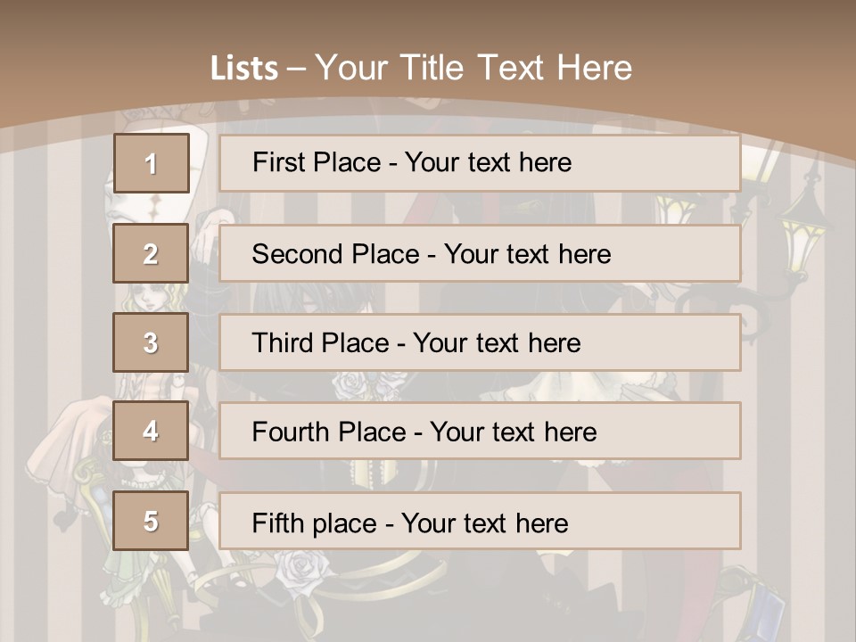Click the "First Place - Your text here" bar
856x642 pixels.
pyautogui.click(x=480, y=163)
